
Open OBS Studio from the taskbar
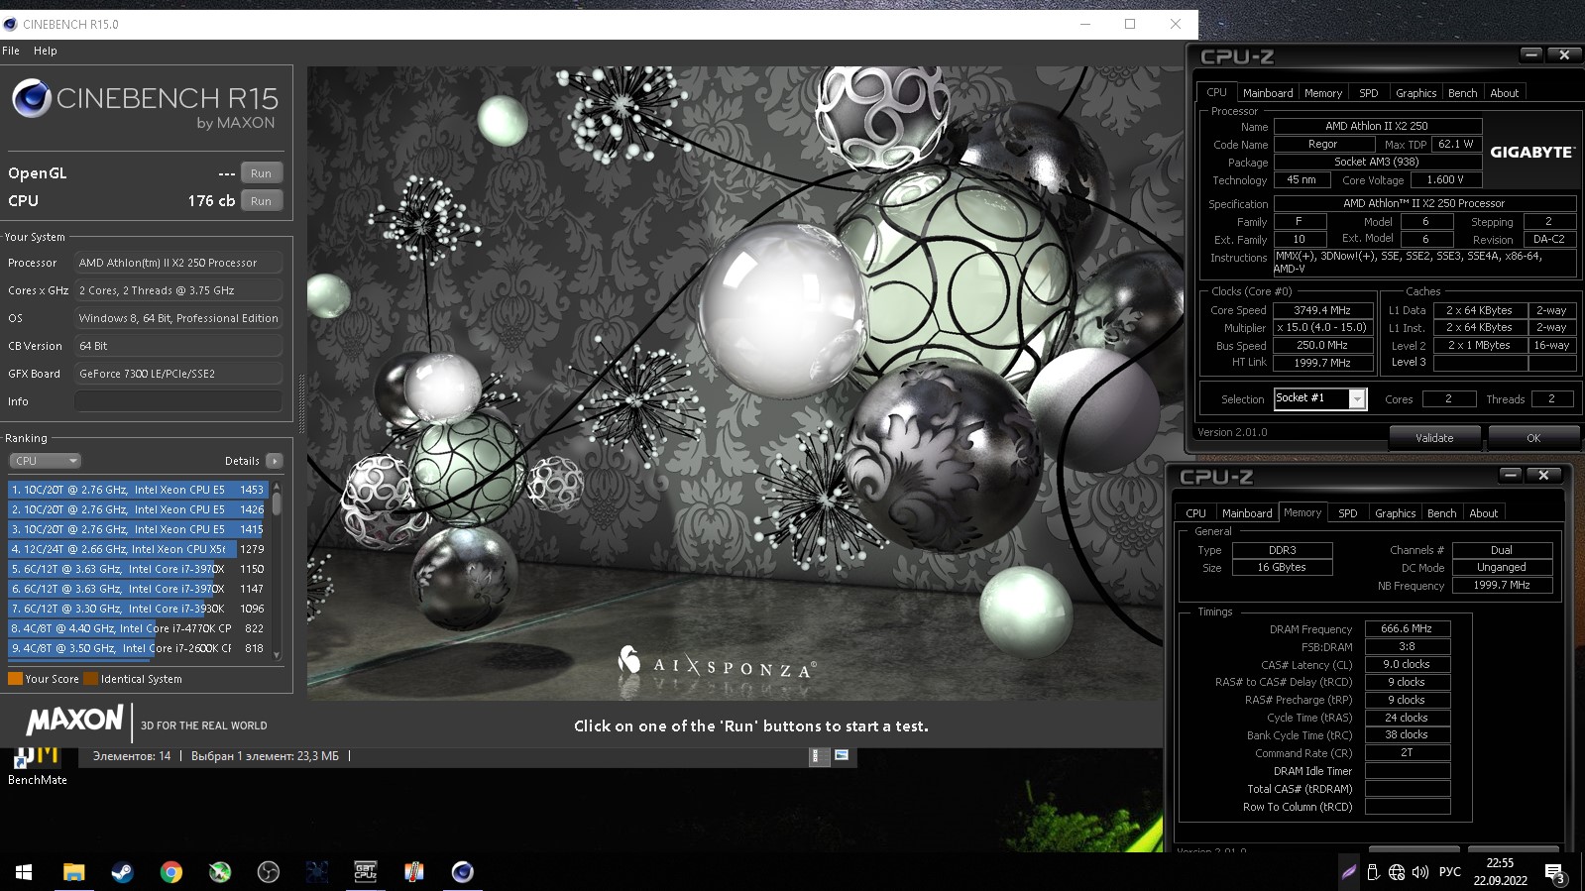[x=269, y=872]
